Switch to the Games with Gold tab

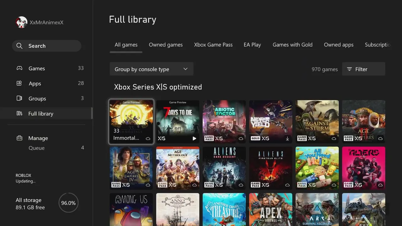pos(292,45)
